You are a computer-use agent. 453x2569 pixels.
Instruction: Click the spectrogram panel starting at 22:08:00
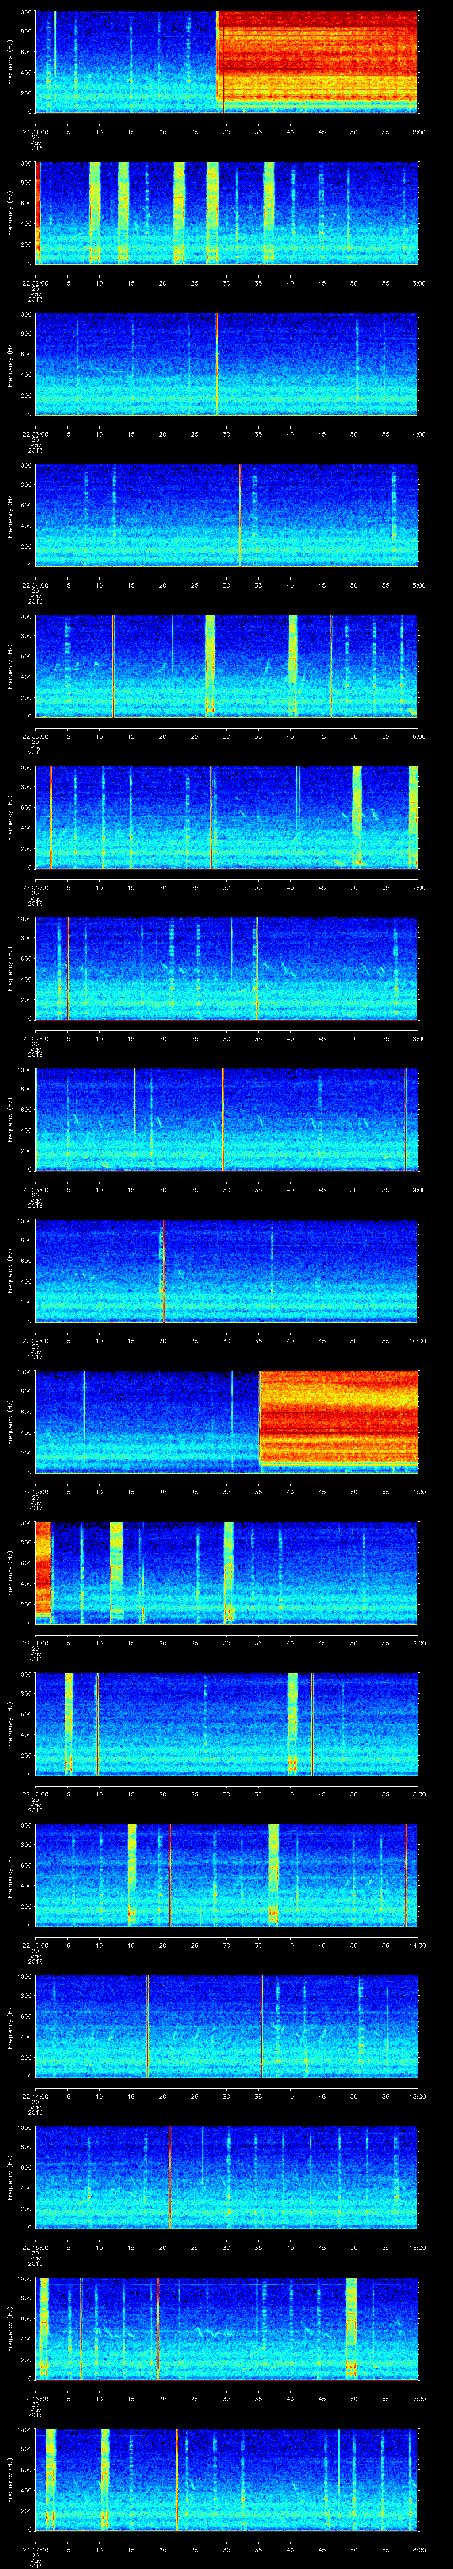tap(227, 1119)
